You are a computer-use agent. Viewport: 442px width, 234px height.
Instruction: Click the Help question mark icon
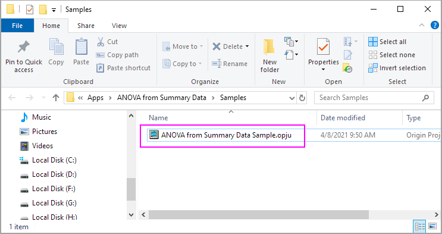(x=434, y=26)
